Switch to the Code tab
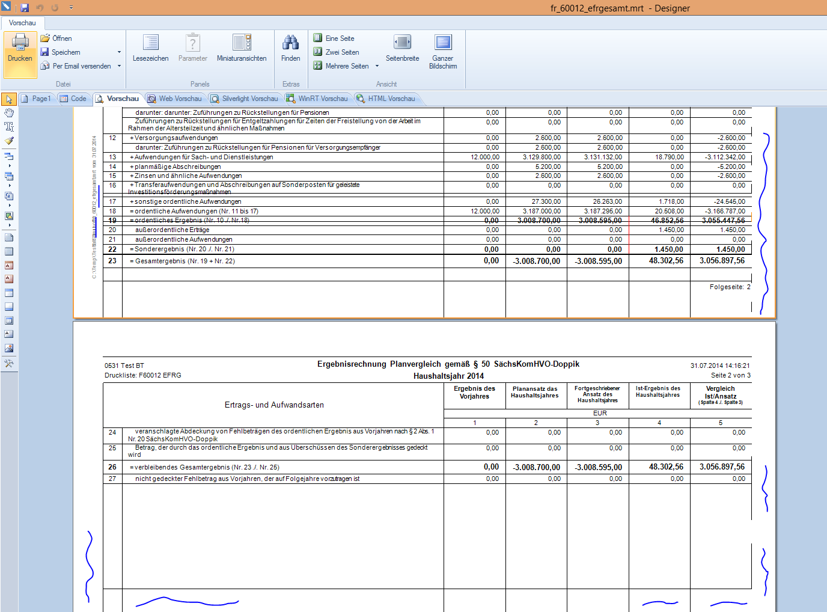 pos(73,99)
